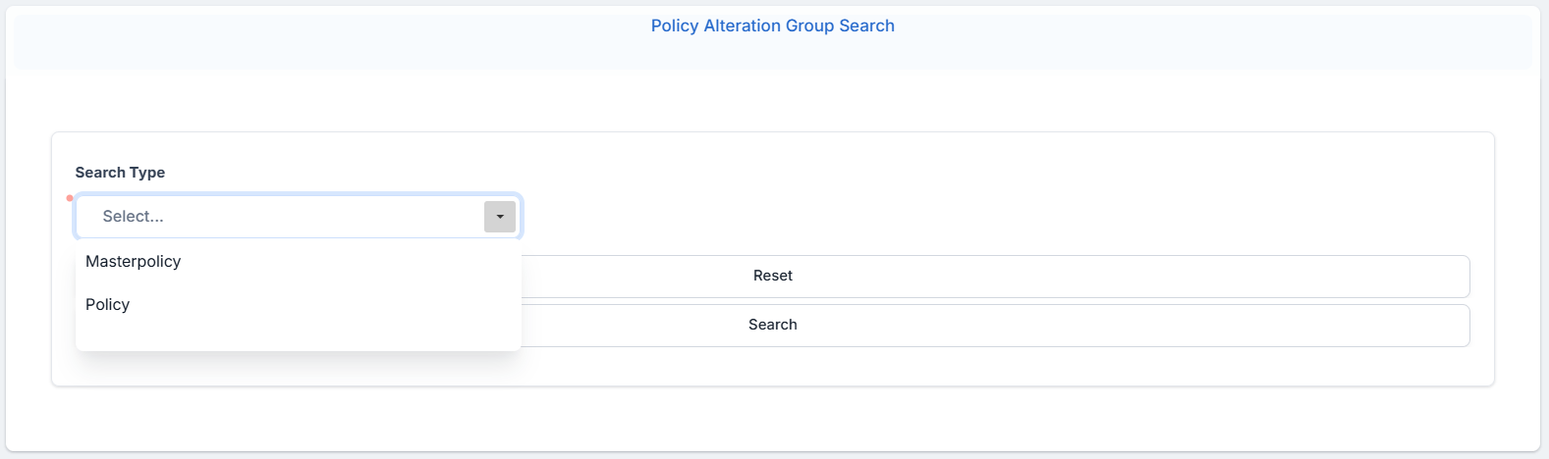Click the small caret icon beside Select...
The width and height of the screenshot is (1549, 459).
tap(500, 217)
